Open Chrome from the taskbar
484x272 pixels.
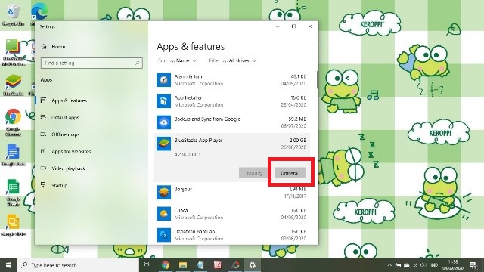point(166,265)
